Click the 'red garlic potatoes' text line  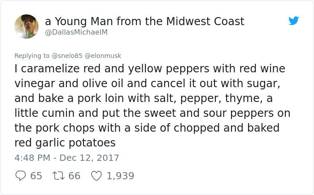click(x=65, y=143)
